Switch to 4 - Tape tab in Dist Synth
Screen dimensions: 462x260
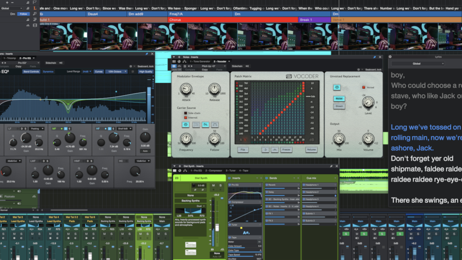coord(244,171)
